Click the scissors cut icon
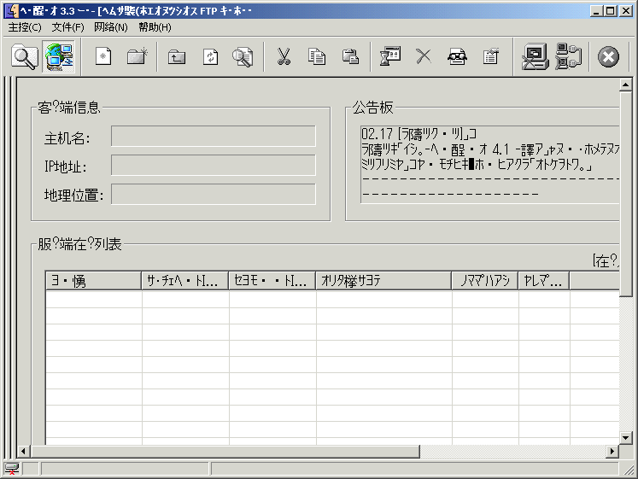Image resolution: width=638 pixels, height=479 pixels. click(x=284, y=57)
